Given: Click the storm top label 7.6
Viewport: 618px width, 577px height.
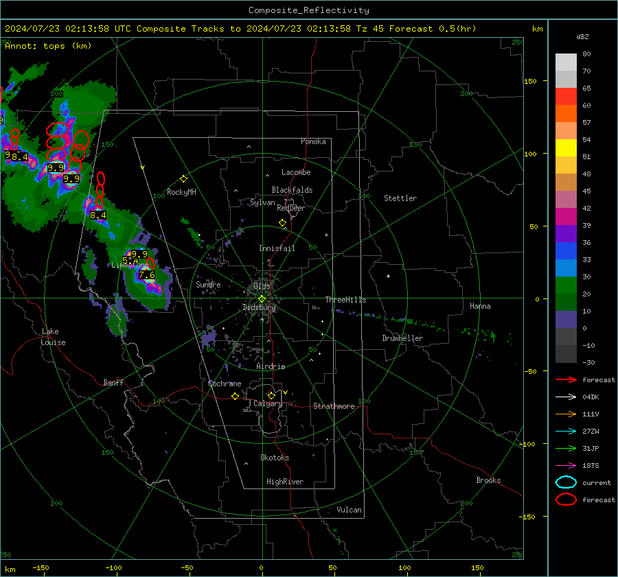Looking at the screenshot, I should pos(147,275).
